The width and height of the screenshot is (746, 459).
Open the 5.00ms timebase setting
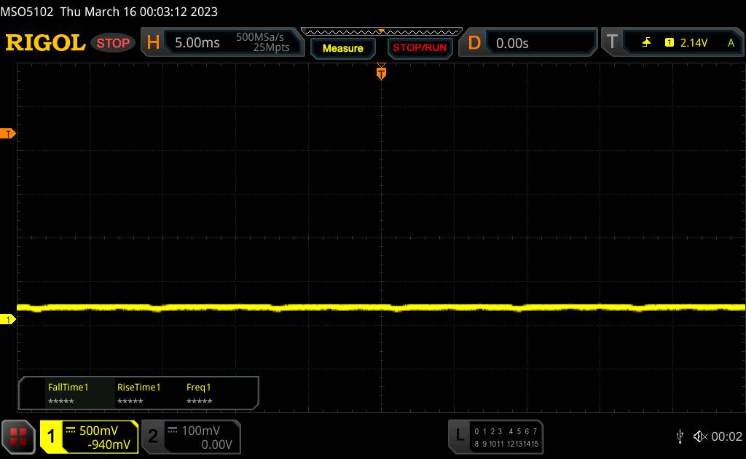point(197,43)
